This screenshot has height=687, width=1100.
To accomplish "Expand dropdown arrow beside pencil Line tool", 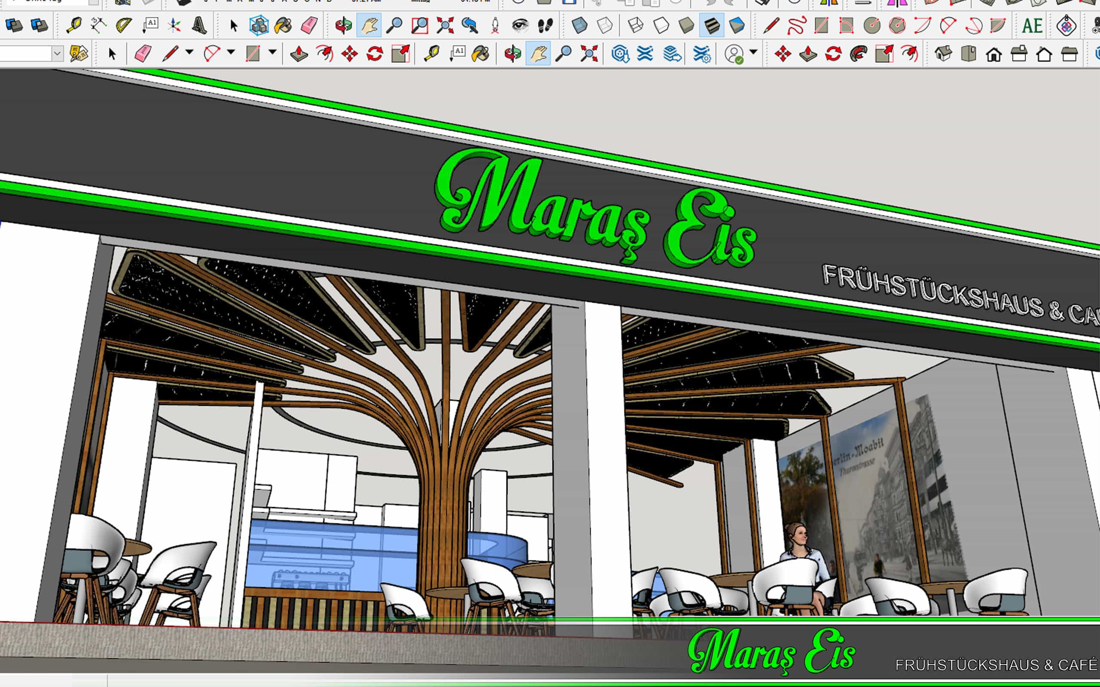I will pyautogui.click(x=189, y=52).
